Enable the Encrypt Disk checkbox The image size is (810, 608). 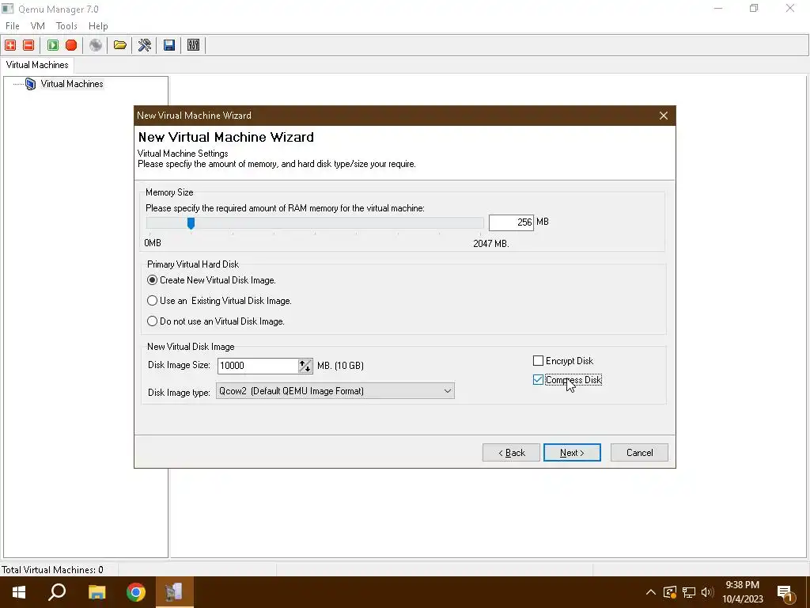click(x=538, y=361)
